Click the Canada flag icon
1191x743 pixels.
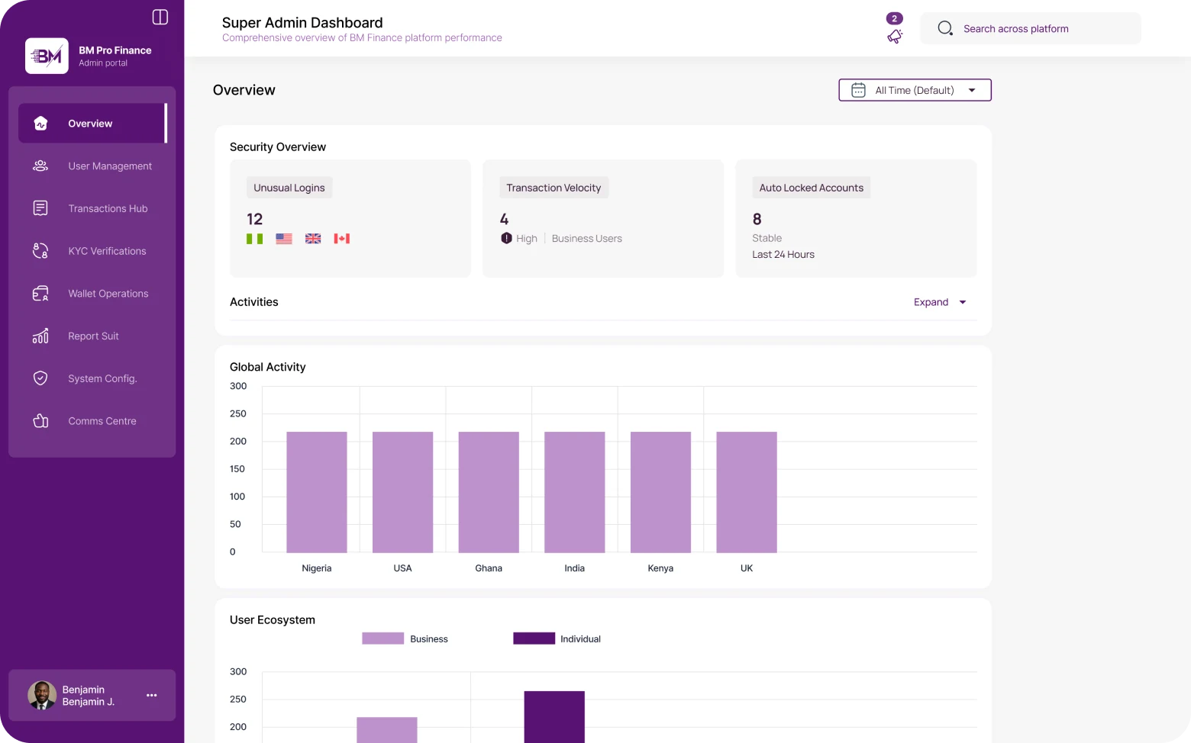(342, 239)
